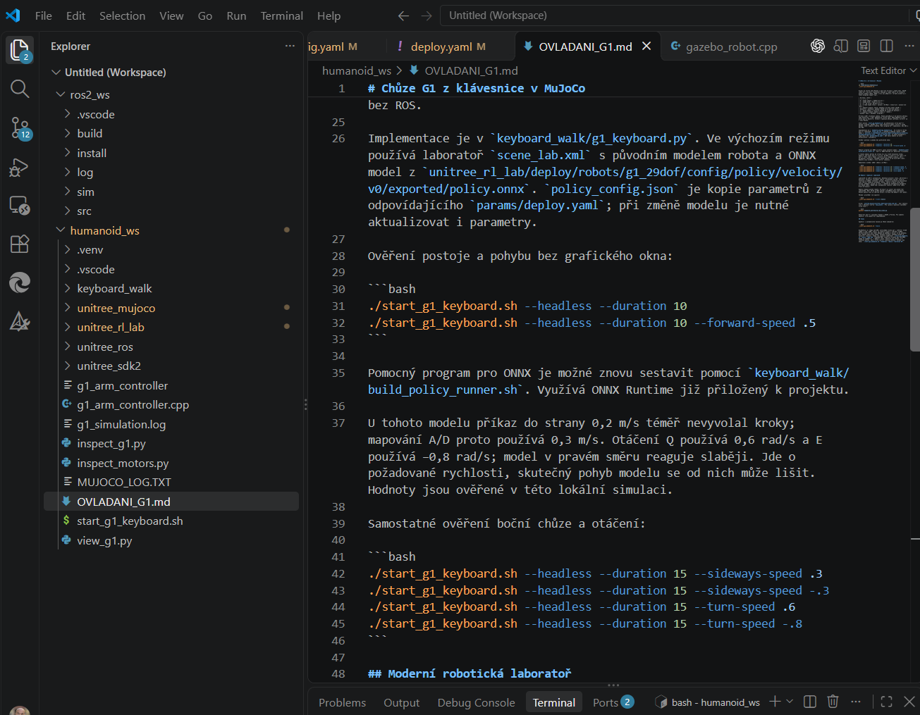Click the humanoid_ws breadcrumb
The height and width of the screenshot is (715, 920).
click(356, 70)
